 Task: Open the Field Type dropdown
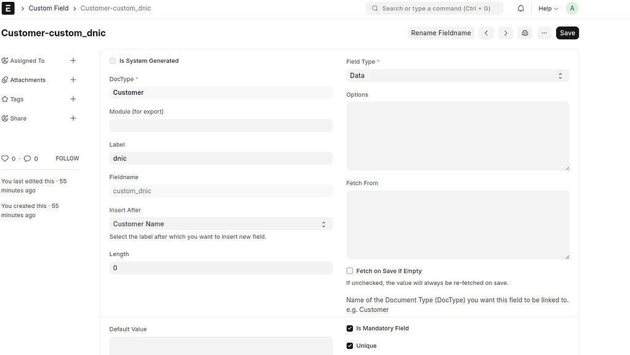(x=458, y=76)
